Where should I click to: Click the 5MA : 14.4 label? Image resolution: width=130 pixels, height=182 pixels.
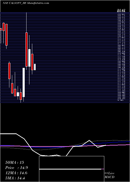[15, 178]
